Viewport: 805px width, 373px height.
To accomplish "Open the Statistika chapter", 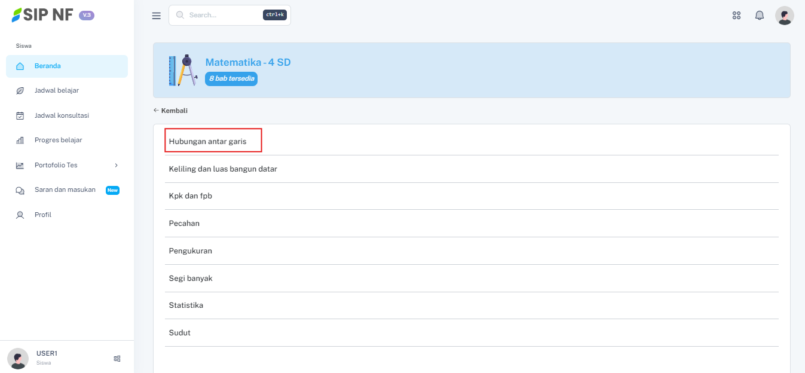I will click(x=186, y=305).
